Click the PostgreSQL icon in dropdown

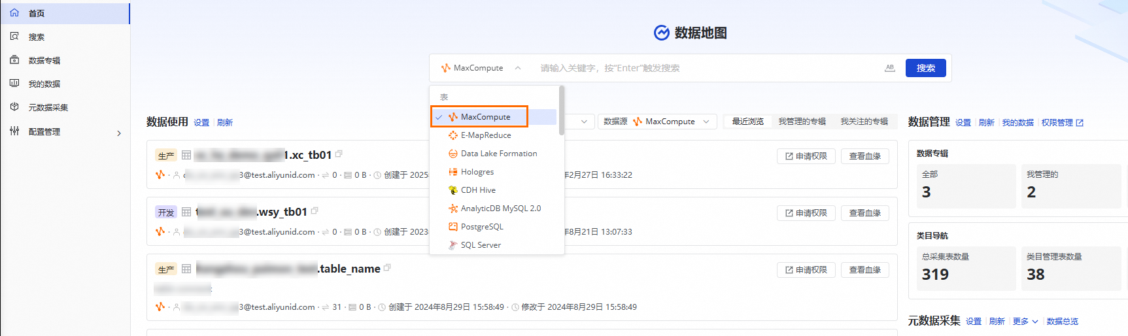(453, 227)
